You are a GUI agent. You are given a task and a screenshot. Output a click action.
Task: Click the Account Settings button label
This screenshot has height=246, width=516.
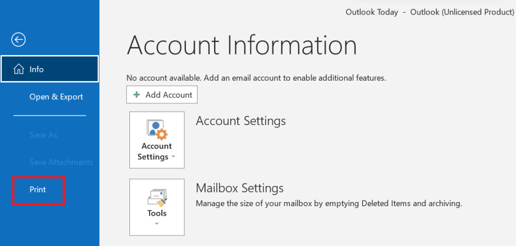pyautogui.click(x=156, y=151)
